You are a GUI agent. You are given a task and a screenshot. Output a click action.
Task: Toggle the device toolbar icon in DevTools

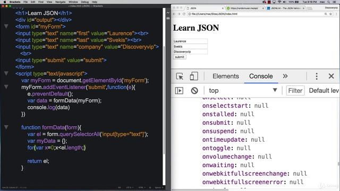pyautogui.click(x=193, y=76)
